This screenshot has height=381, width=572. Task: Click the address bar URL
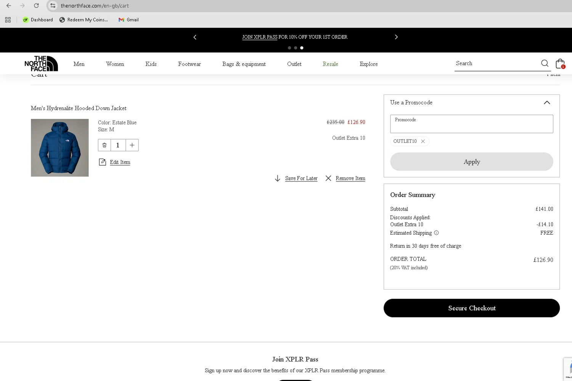click(95, 6)
